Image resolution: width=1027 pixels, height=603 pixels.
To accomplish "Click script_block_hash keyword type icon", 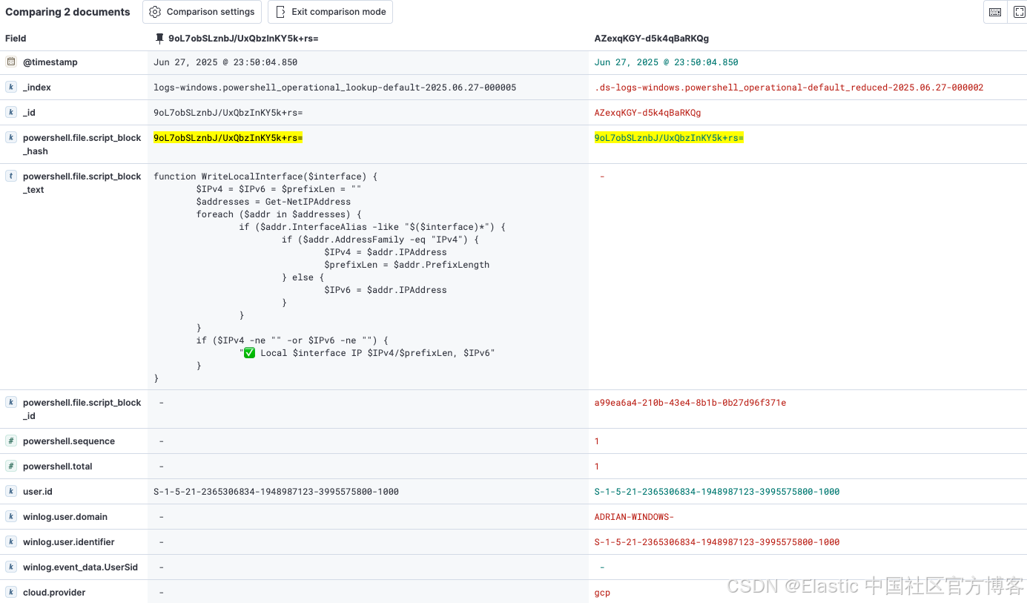I will [x=11, y=137].
